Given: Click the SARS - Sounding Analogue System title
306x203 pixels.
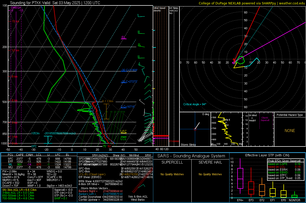Looking at the screenshot, I should click(191, 156).
